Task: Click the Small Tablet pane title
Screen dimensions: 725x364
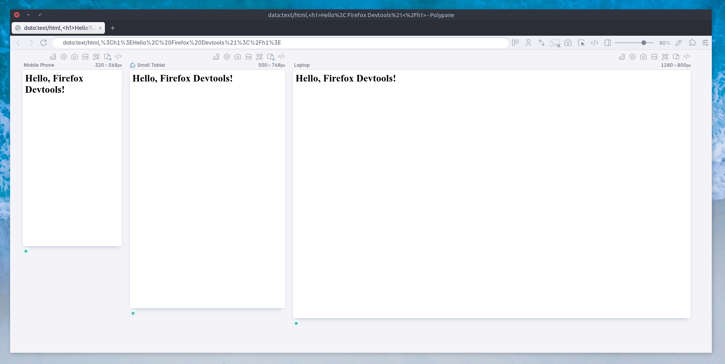Action: (151, 65)
